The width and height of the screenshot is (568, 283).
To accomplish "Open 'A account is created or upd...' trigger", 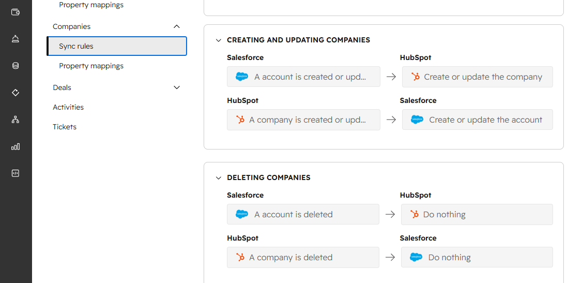I will (303, 77).
